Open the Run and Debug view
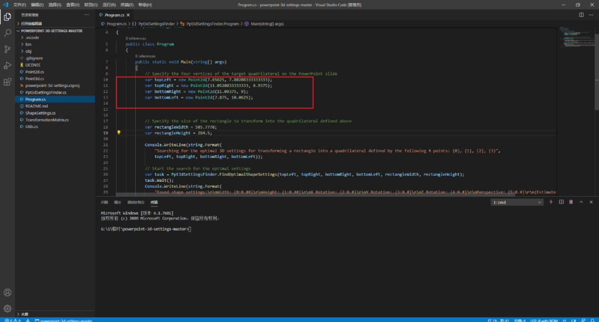Screen dimensions: 599x322 click(x=7, y=65)
